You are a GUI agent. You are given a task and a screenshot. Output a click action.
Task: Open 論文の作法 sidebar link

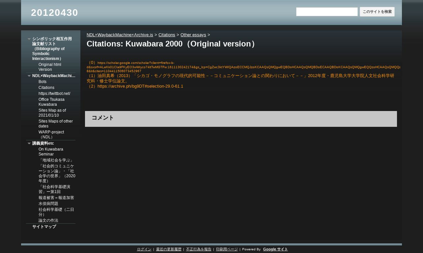pos(48,220)
